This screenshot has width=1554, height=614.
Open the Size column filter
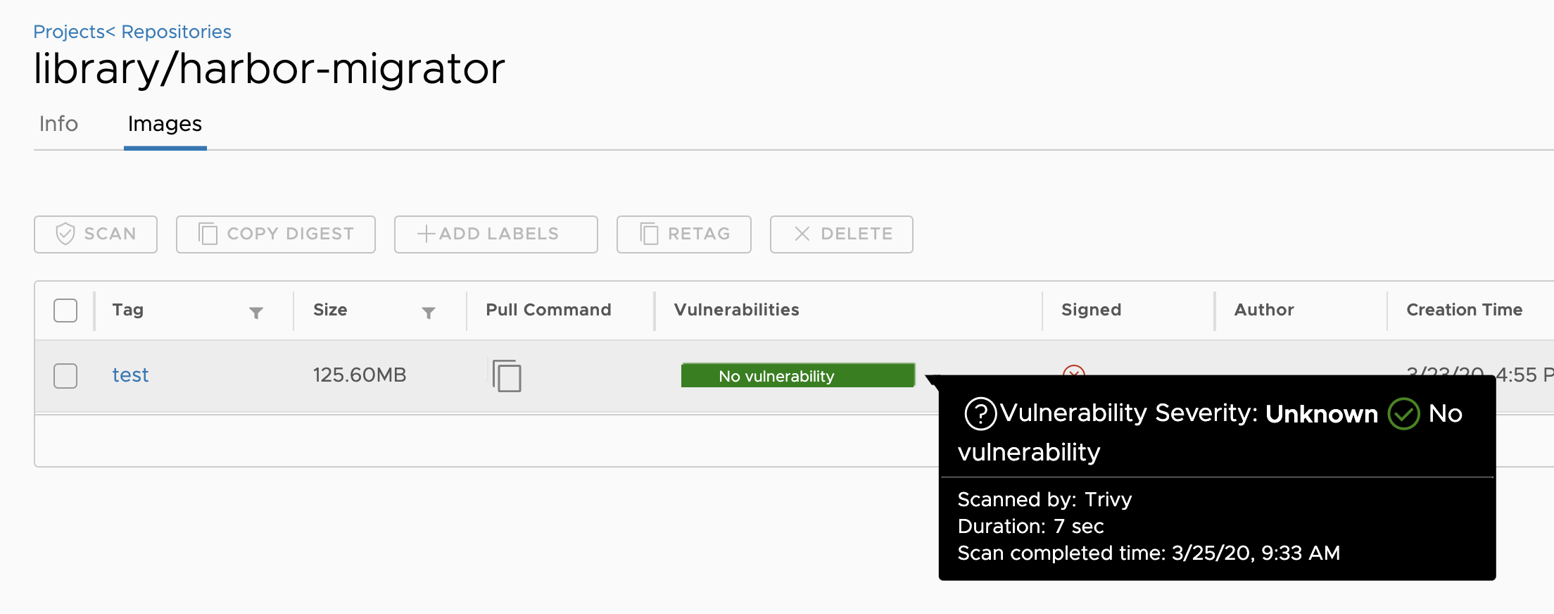pos(429,312)
